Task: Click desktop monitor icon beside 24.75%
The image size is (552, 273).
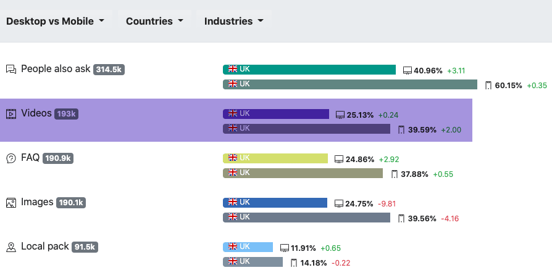Action: (338, 203)
